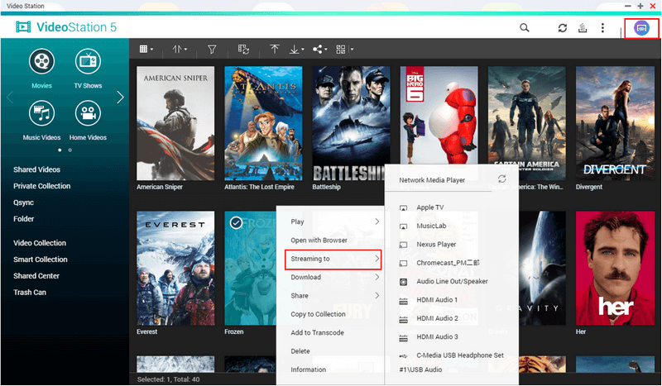Show previous categories with left arrow
The image size is (662, 386).
point(10,98)
